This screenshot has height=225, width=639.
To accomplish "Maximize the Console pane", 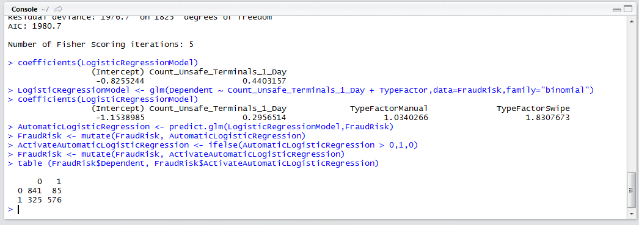I will (x=627, y=9).
